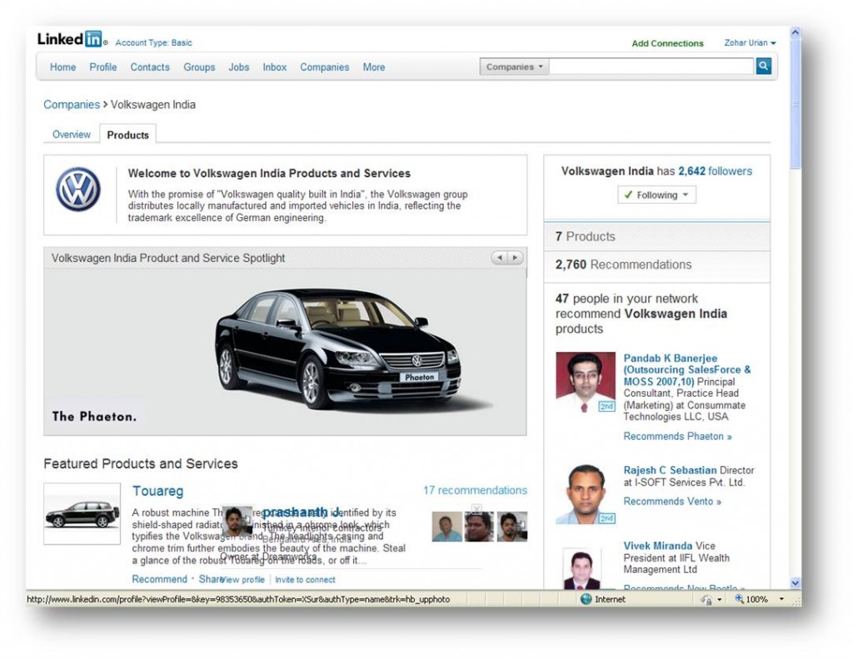Image resolution: width=853 pixels, height=658 pixels.
Task: Click View profile in hover card
Action: coord(242,580)
